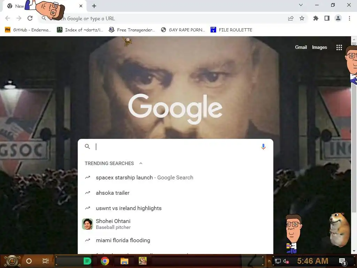This screenshot has height=268, width=357.
Task: Open the hamster Box app on taskbar
Action: tap(143, 261)
